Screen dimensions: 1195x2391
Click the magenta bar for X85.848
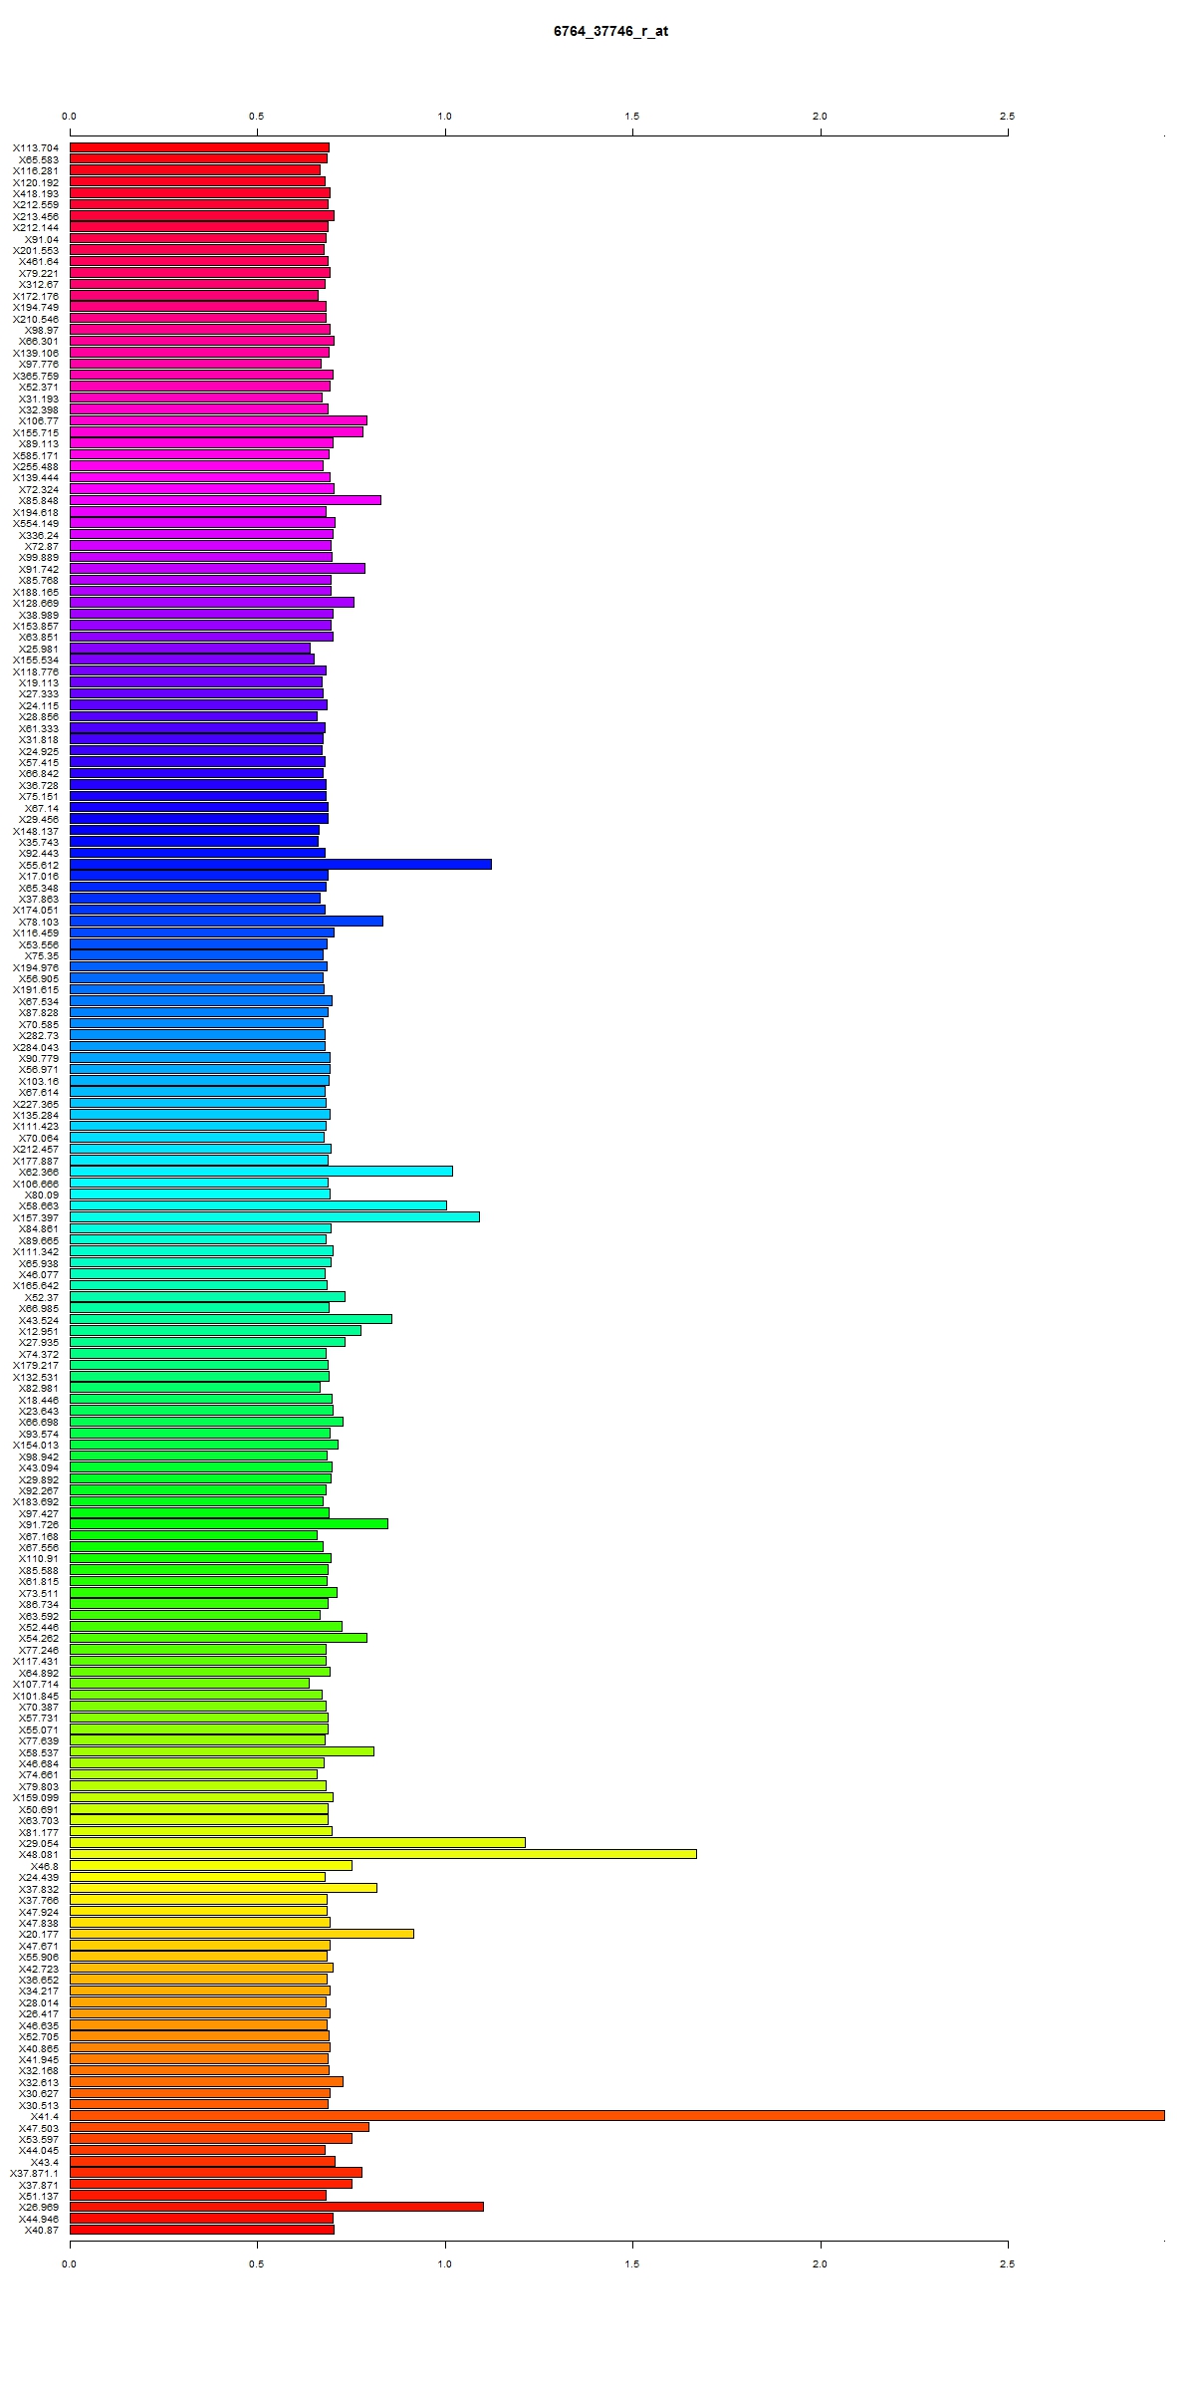225,500
